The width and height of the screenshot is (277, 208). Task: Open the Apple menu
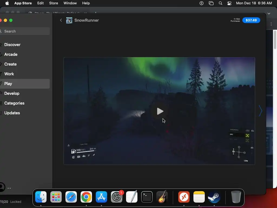(7, 3)
